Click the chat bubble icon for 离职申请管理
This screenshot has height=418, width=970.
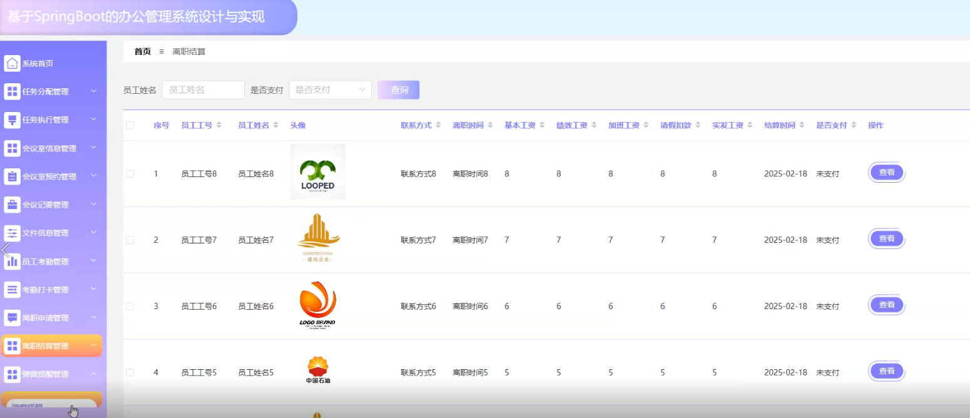point(12,318)
